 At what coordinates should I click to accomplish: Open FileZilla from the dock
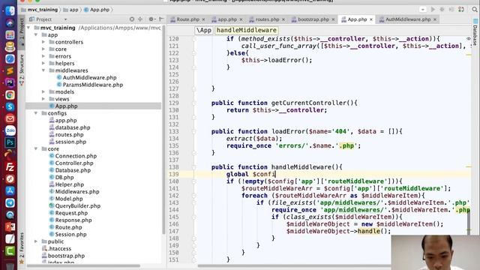click(x=10, y=166)
